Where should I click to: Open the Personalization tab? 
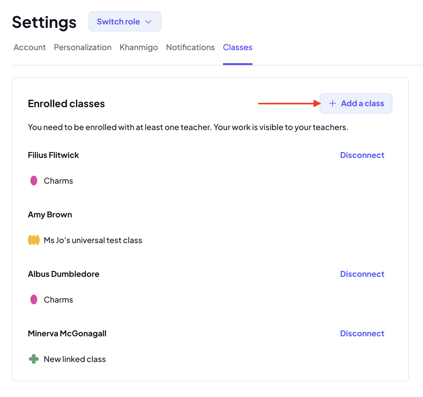point(83,47)
